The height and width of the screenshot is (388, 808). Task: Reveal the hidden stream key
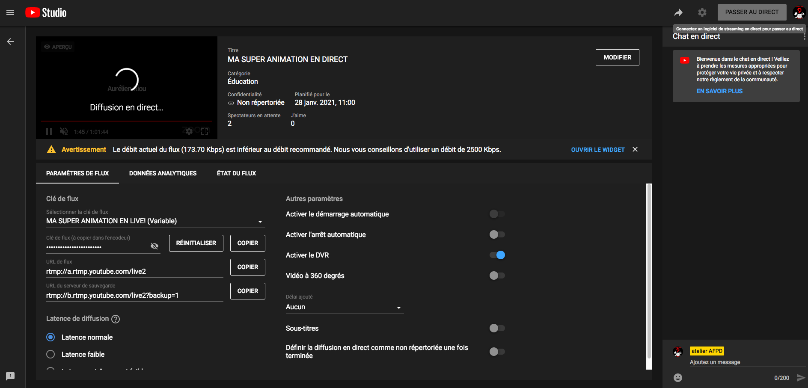click(154, 246)
